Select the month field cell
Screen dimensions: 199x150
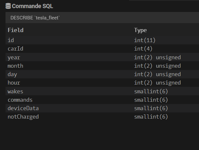click(x=16, y=66)
